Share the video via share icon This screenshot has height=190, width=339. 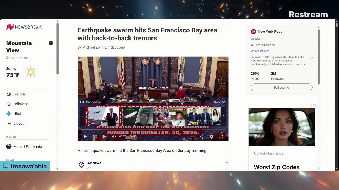coord(202,136)
